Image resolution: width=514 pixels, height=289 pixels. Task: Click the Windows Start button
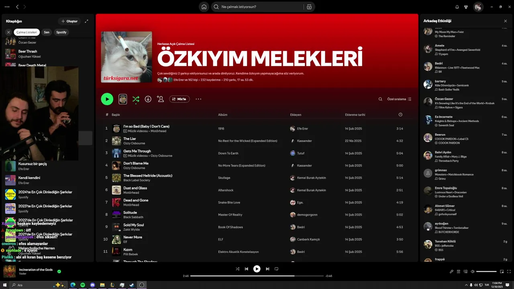4,285
